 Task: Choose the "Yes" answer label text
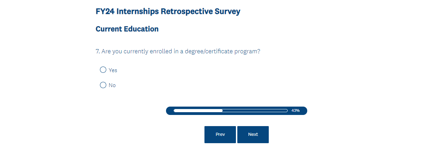113,70
